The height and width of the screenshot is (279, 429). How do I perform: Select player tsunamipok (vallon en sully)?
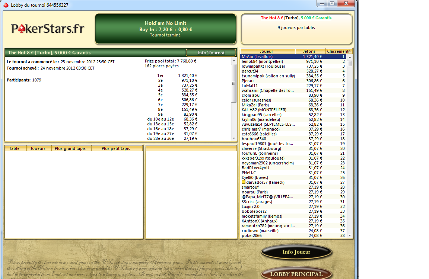(293, 76)
